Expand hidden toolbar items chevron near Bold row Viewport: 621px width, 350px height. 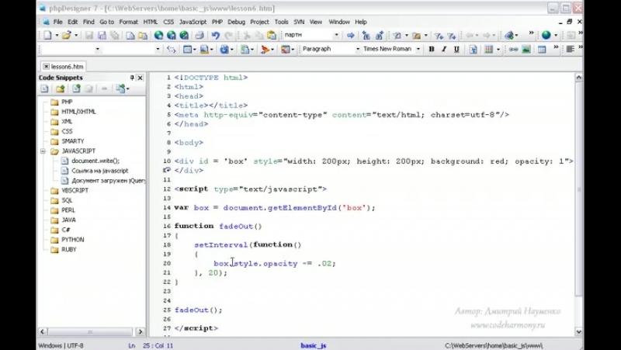pos(556,47)
